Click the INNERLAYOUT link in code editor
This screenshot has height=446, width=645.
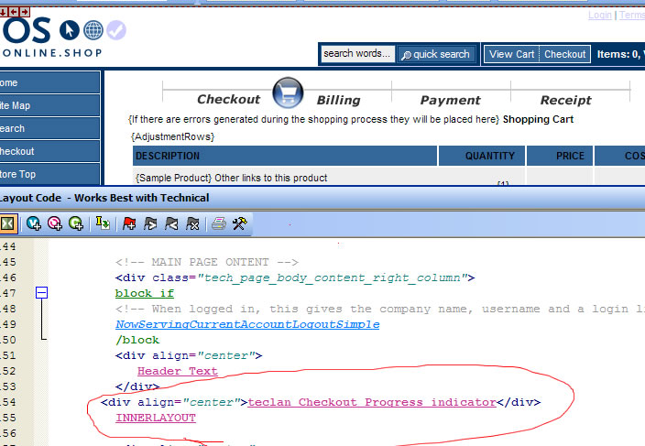(x=155, y=418)
